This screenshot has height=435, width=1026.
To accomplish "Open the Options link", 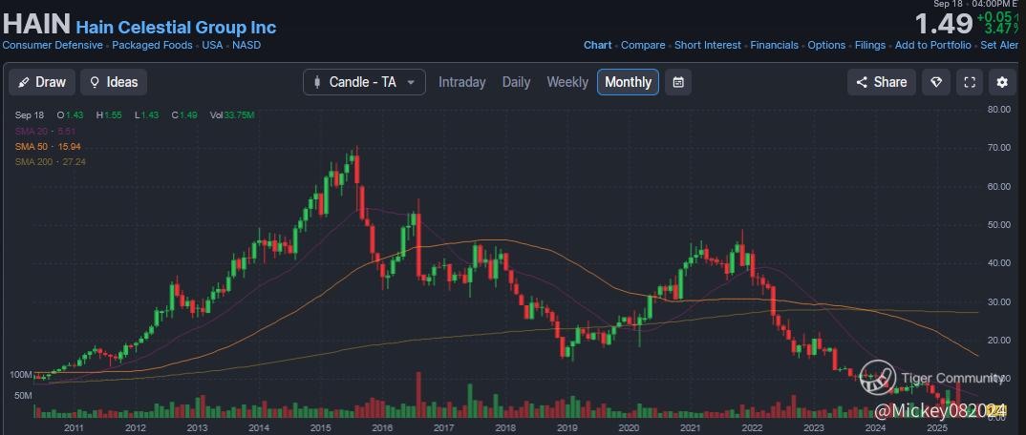I will (x=826, y=45).
